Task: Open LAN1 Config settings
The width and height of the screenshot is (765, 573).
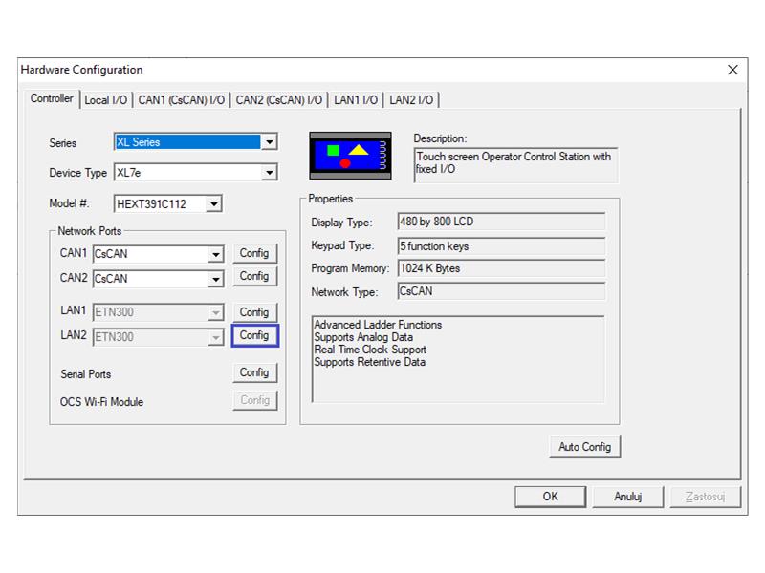Action: [x=254, y=312]
